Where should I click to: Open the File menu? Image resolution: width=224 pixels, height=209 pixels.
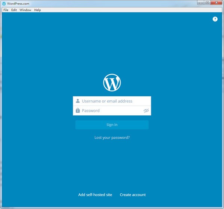(6, 10)
